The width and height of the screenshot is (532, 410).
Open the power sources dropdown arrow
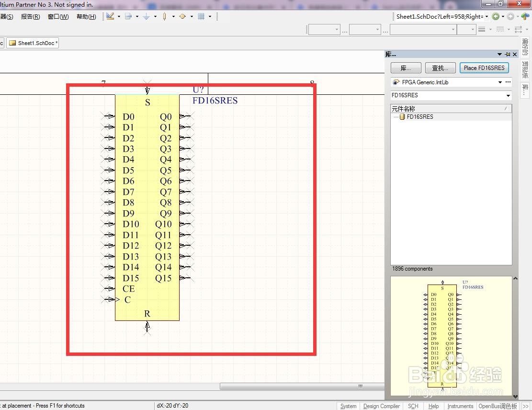coord(156,16)
